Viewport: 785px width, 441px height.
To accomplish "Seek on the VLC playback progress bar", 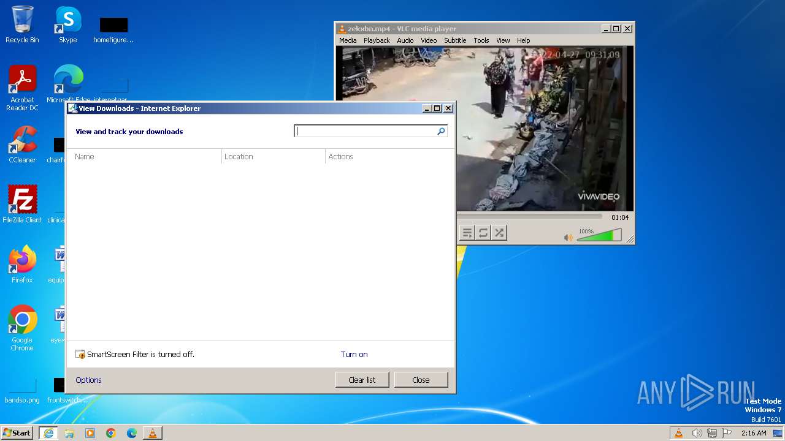I will (x=530, y=216).
